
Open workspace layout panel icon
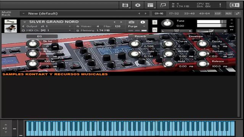(150, 5)
